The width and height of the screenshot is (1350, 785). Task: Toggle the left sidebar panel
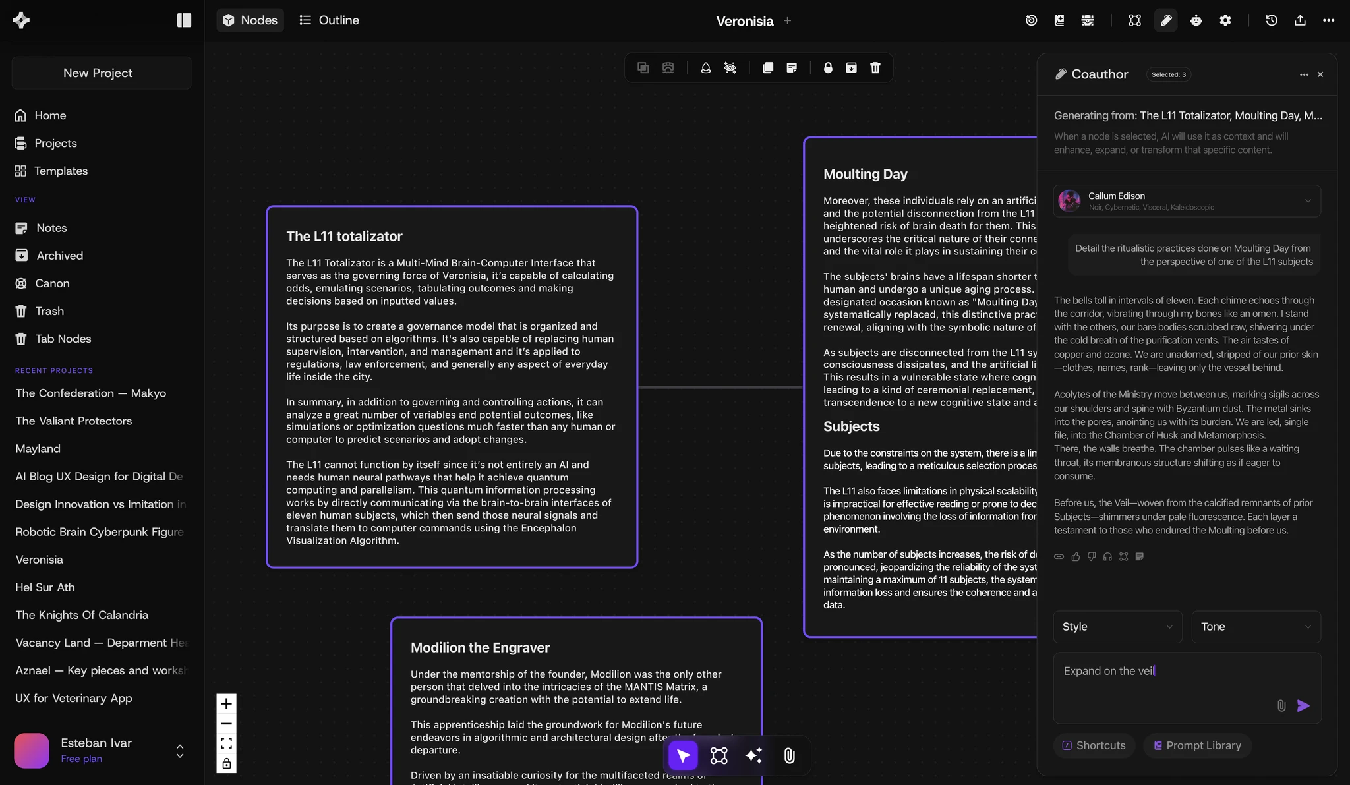click(x=184, y=20)
